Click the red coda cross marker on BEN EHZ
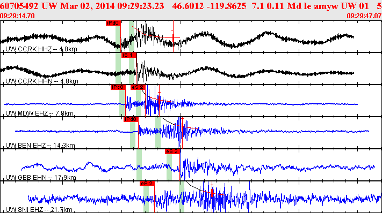The image size is (382, 213). [x=183, y=126]
